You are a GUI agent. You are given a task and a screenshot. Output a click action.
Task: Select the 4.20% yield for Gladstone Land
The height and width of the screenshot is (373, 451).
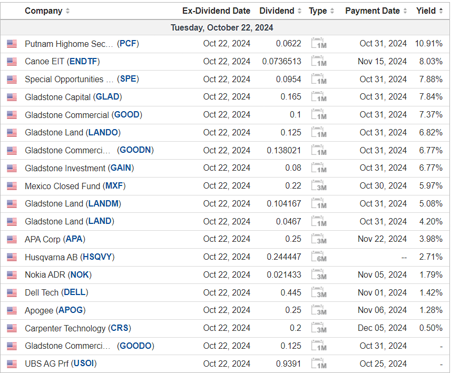(431, 221)
